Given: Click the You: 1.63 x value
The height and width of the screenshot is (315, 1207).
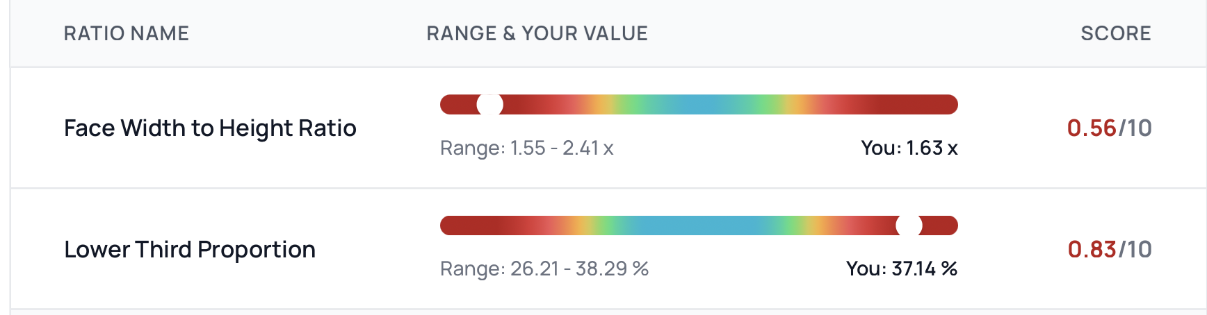Looking at the screenshot, I should [x=909, y=148].
